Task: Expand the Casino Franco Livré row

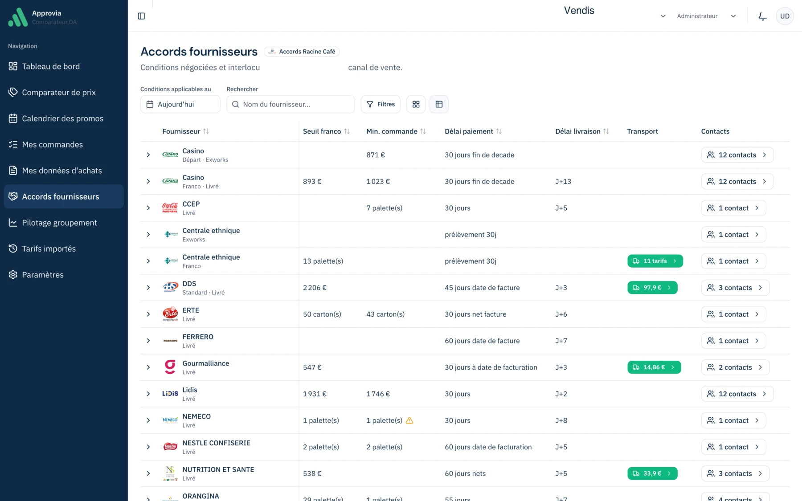Action: coord(148,181)
